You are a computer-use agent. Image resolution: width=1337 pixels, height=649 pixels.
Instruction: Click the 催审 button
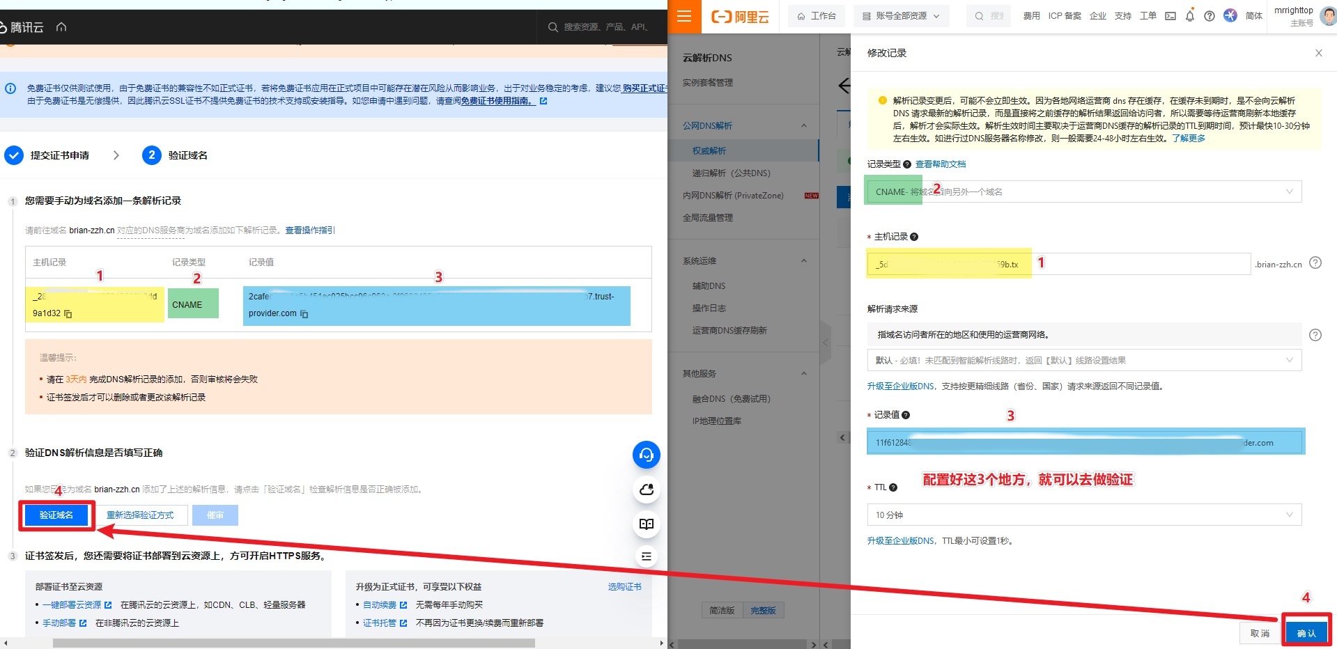[x=215, y=515]
